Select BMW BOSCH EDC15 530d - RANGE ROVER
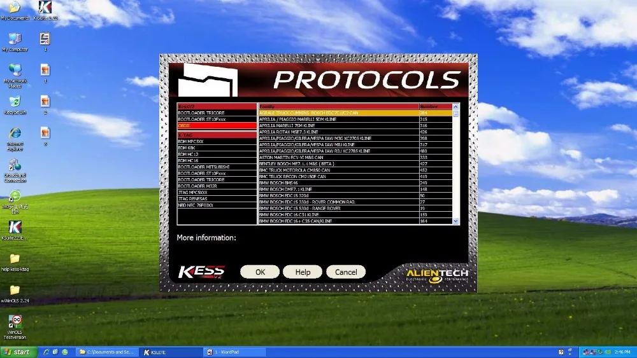The width and height of the screenshot is (637, 358). [x=355, y=209]
